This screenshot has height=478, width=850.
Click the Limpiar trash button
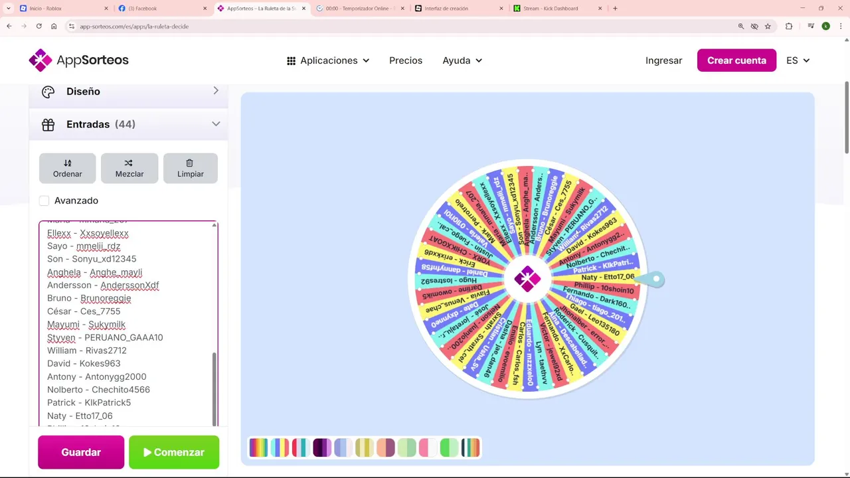pyautogui.click(x=191, y=168)
